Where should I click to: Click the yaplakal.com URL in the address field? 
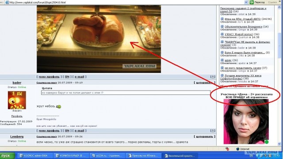click(x=37, y=3)
